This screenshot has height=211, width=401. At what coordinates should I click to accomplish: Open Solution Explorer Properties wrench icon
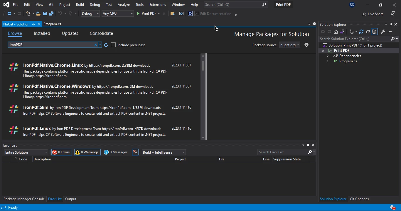click(x=383, y=32)
